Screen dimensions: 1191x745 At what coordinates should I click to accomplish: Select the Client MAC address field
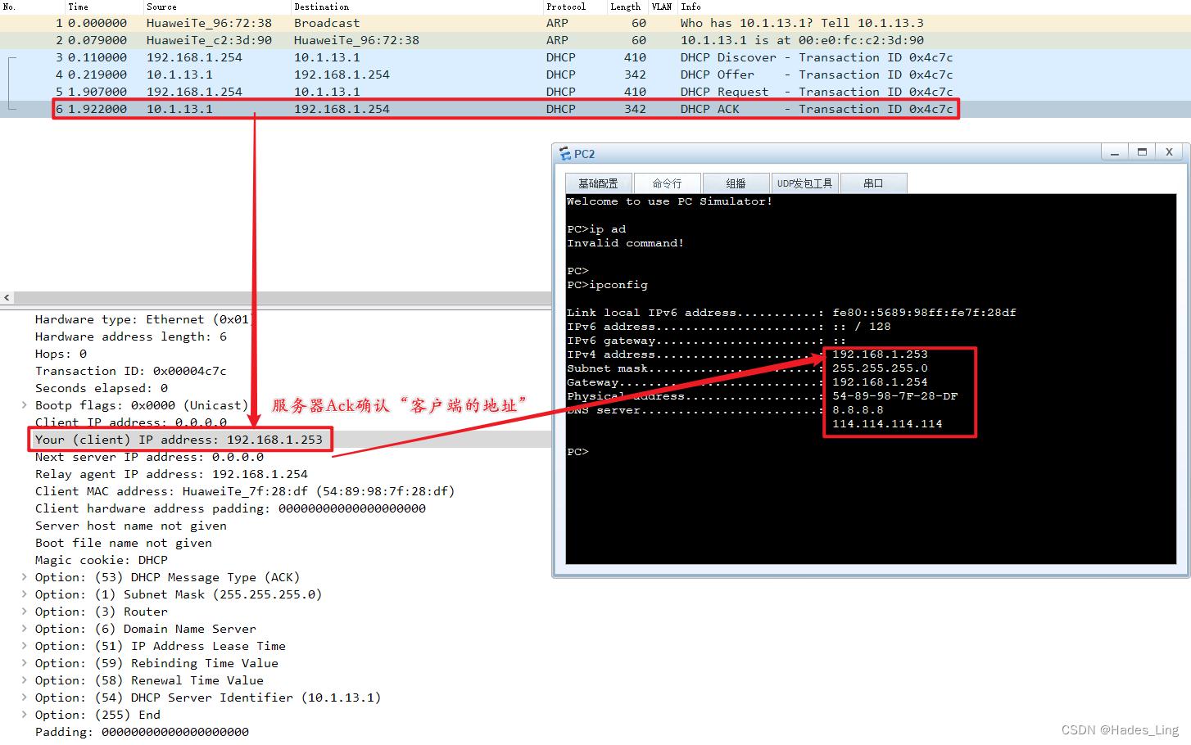[245, 491]
